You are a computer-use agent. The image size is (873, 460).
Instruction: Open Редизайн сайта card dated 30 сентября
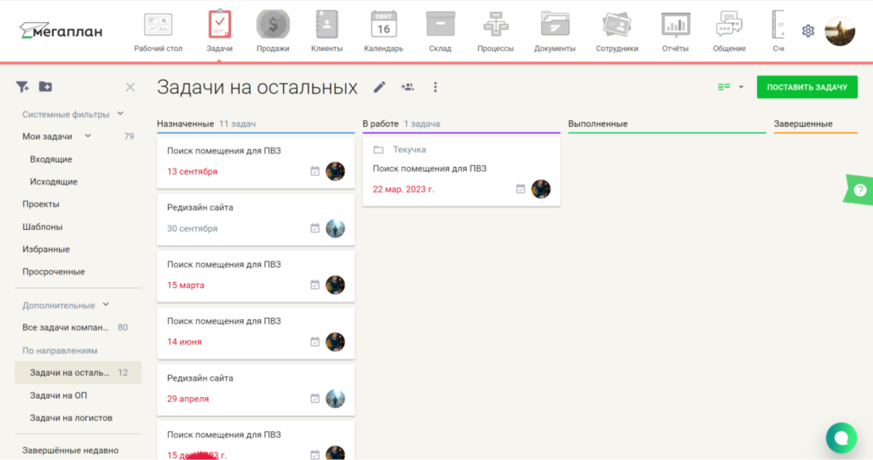click(x=256, y=219)
